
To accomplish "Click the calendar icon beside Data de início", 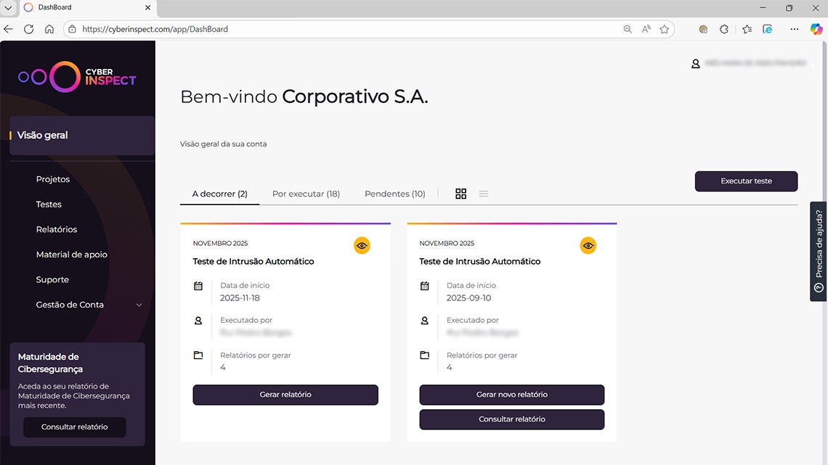I will (198, 286).
